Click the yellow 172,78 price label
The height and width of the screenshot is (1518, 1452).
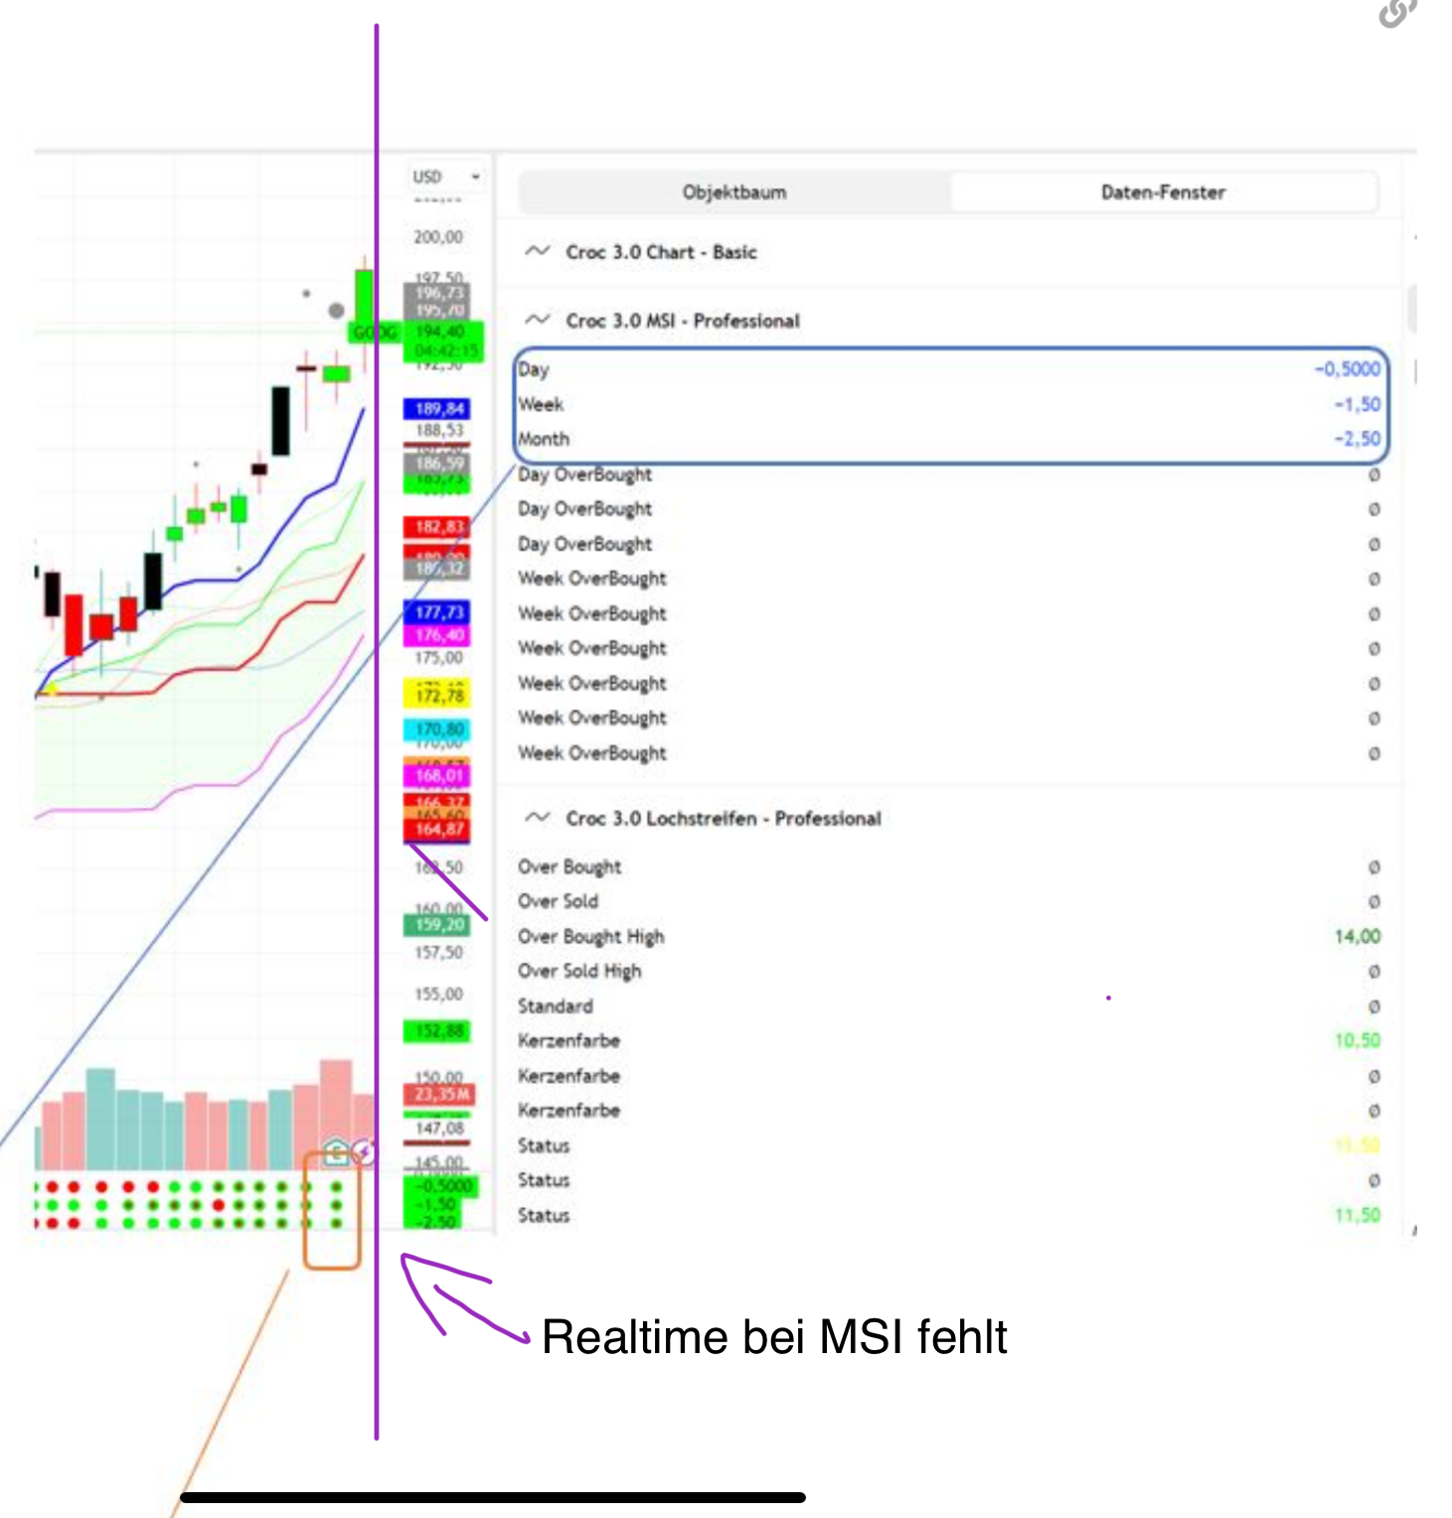[439, 694]
